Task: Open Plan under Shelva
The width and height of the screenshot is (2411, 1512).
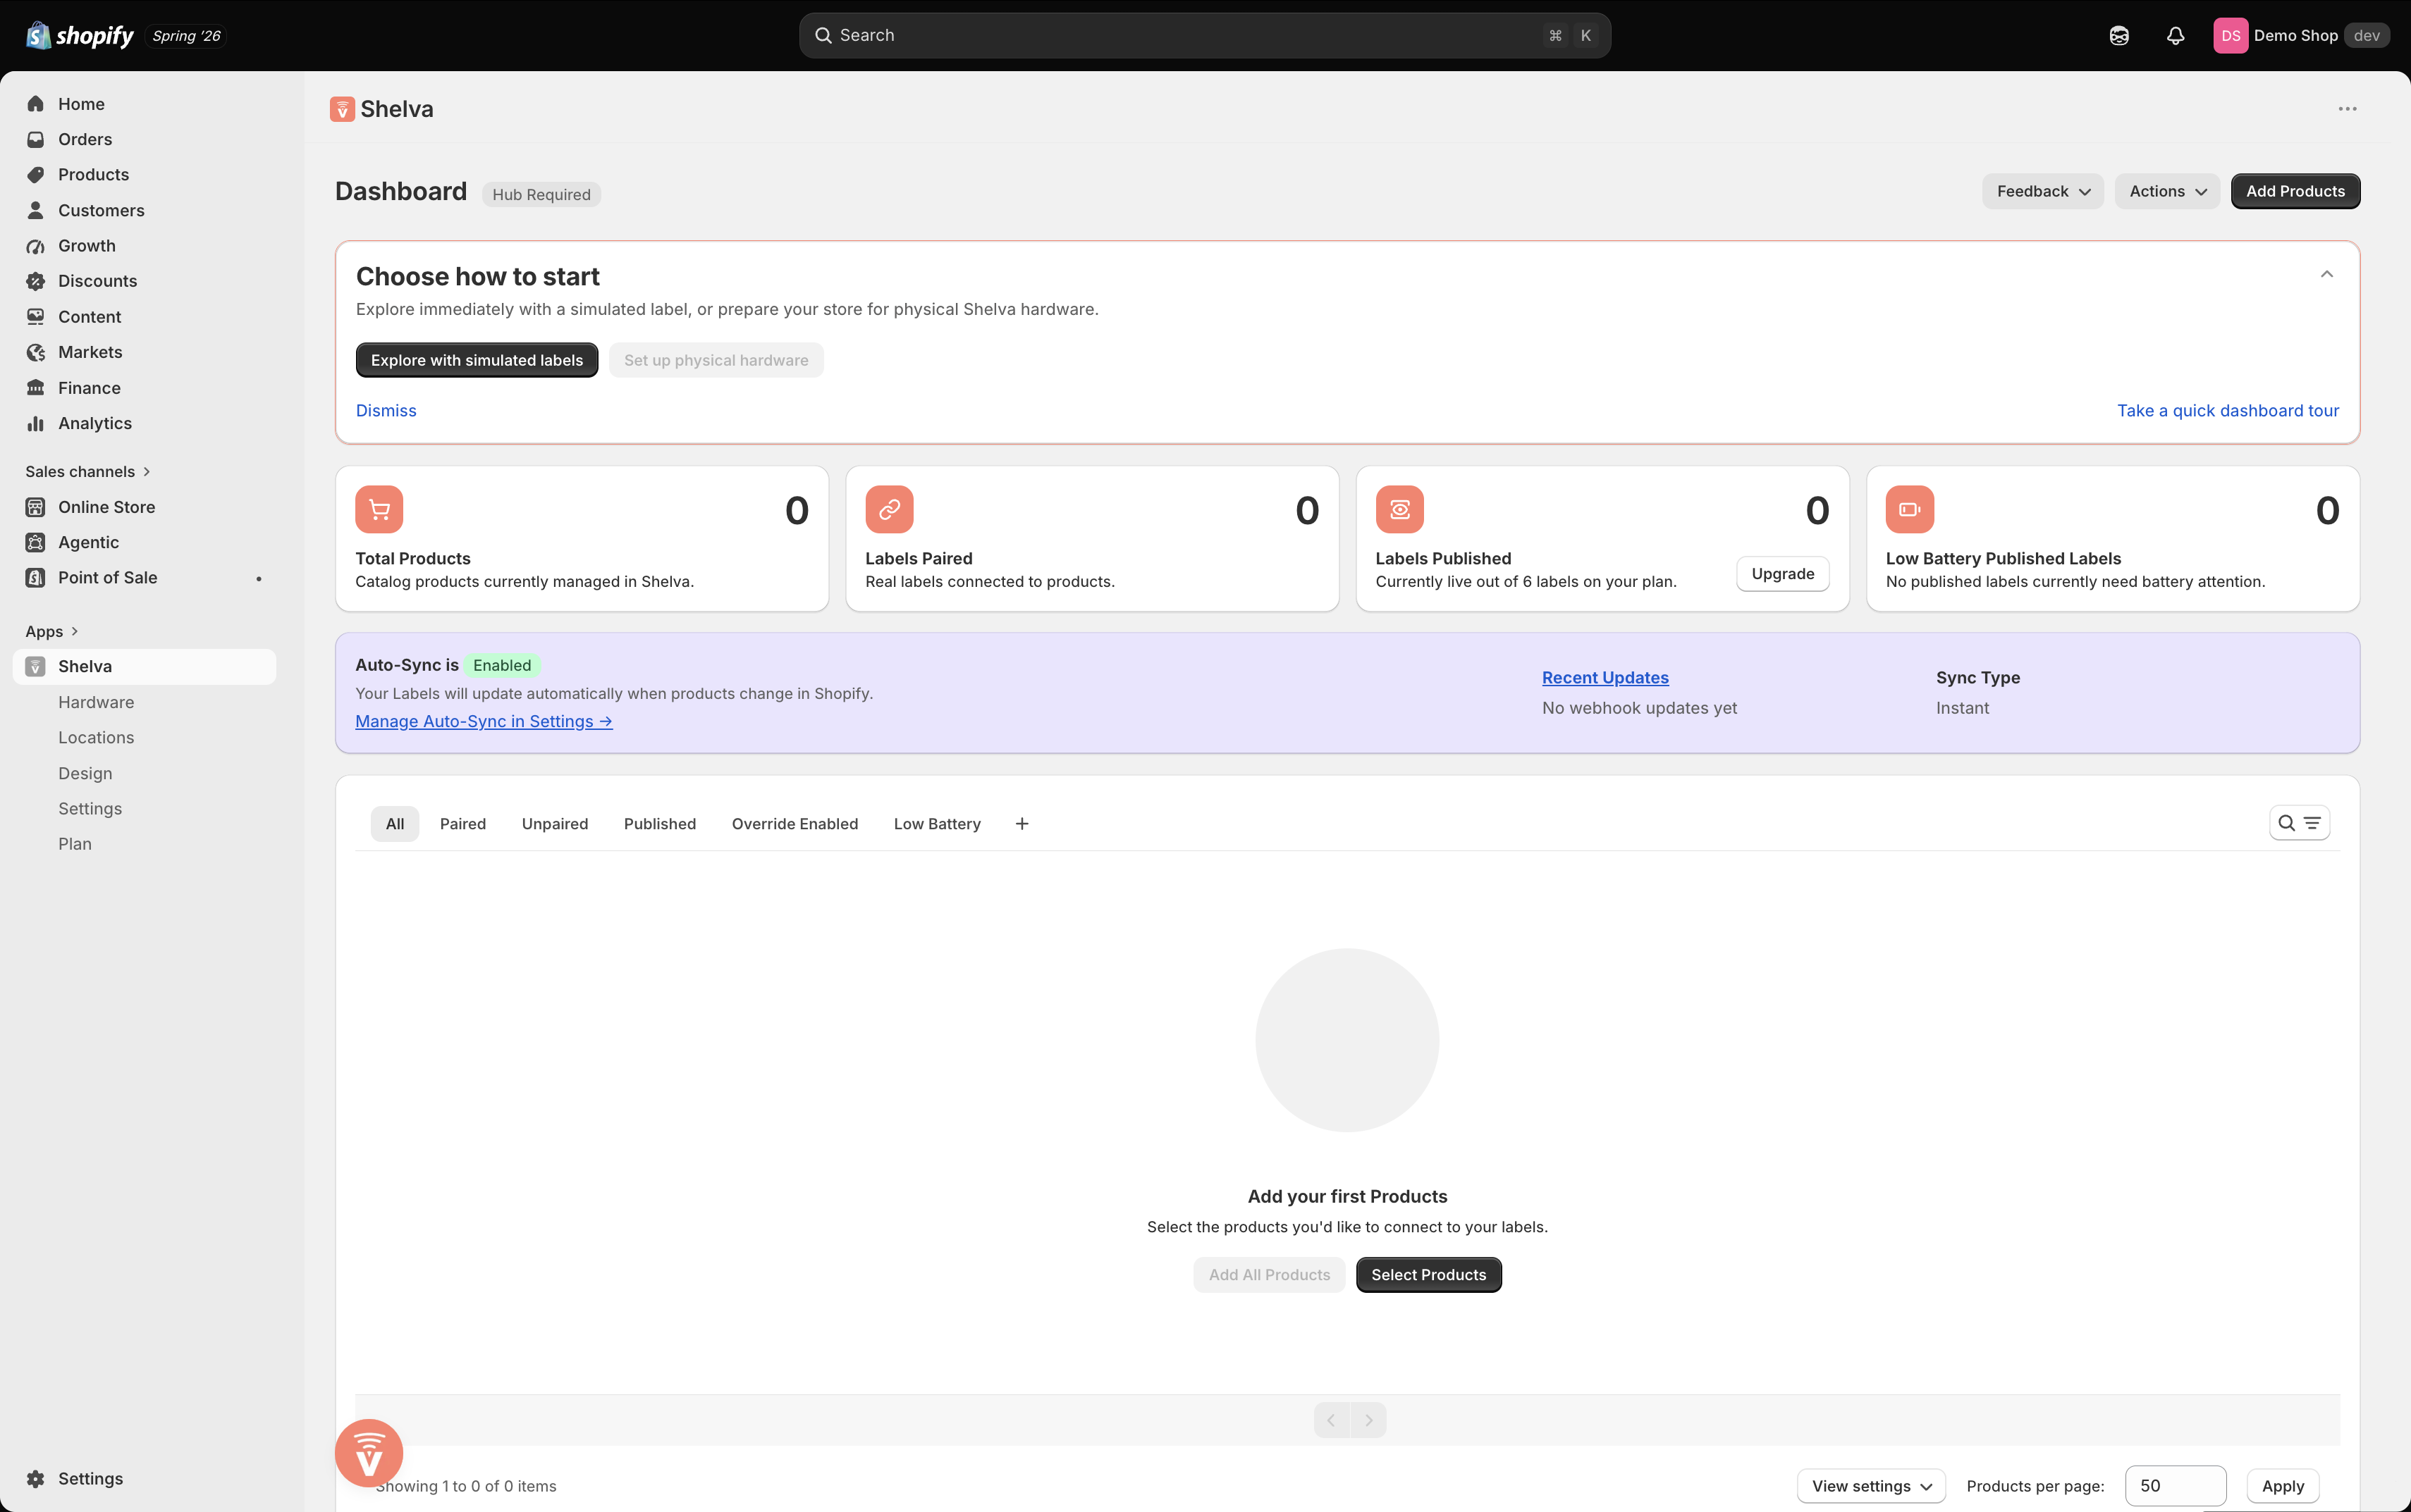Action: [x=75, y=845]
